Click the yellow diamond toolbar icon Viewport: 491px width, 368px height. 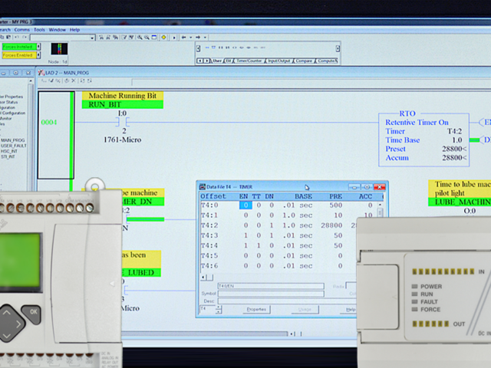163,38
